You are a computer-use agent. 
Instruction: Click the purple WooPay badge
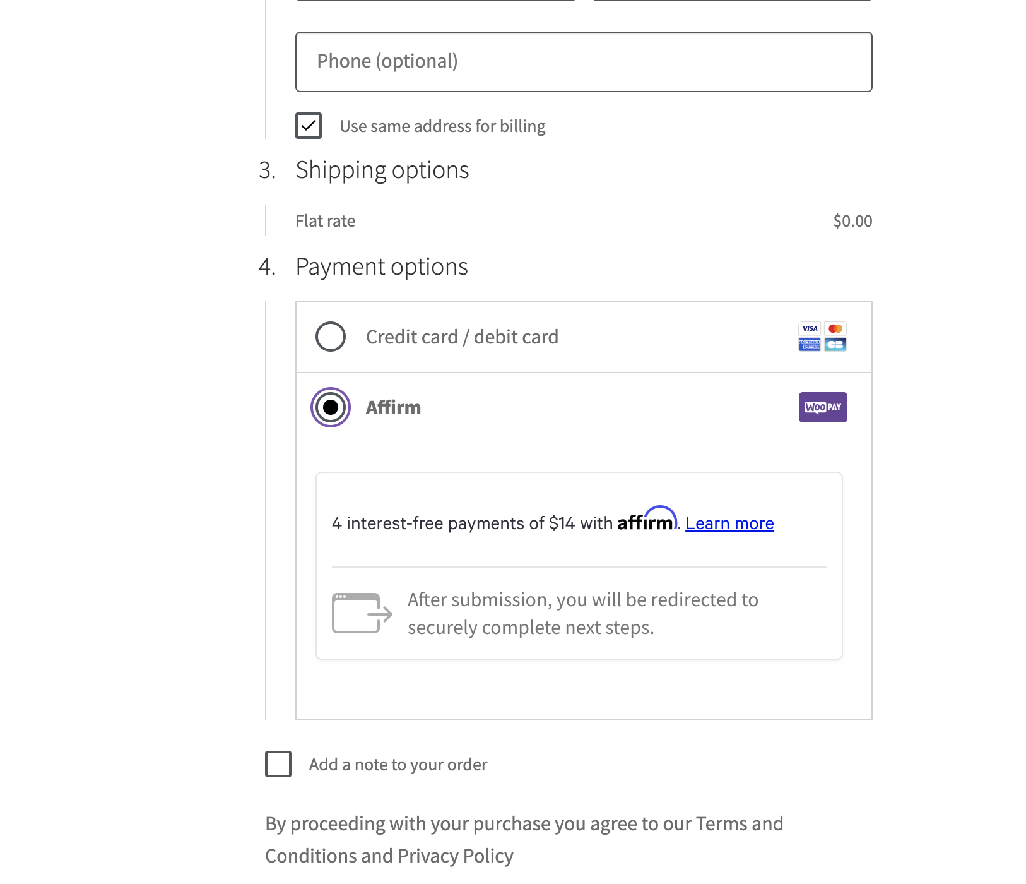click(822, 407)
